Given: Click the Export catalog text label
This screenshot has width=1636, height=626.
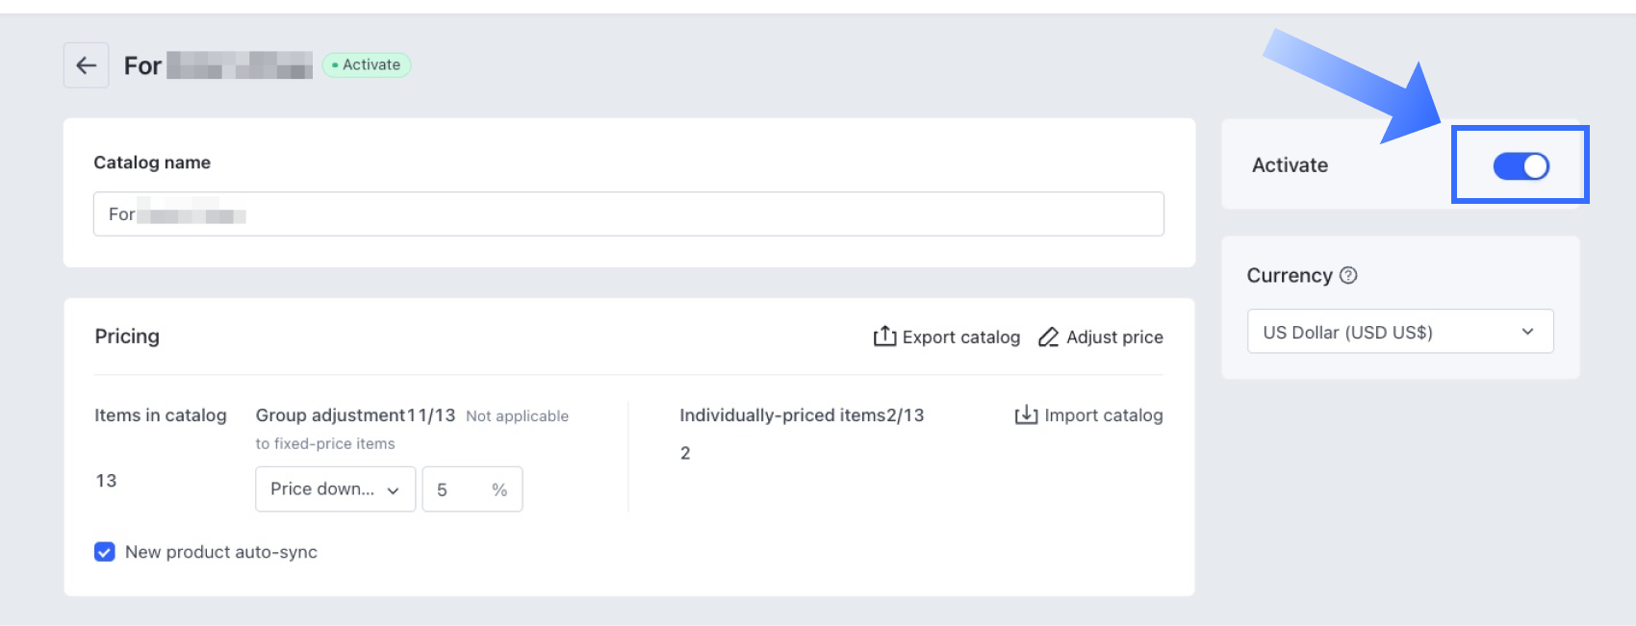Looking at the screenshot, I should [x=960, y=338].
